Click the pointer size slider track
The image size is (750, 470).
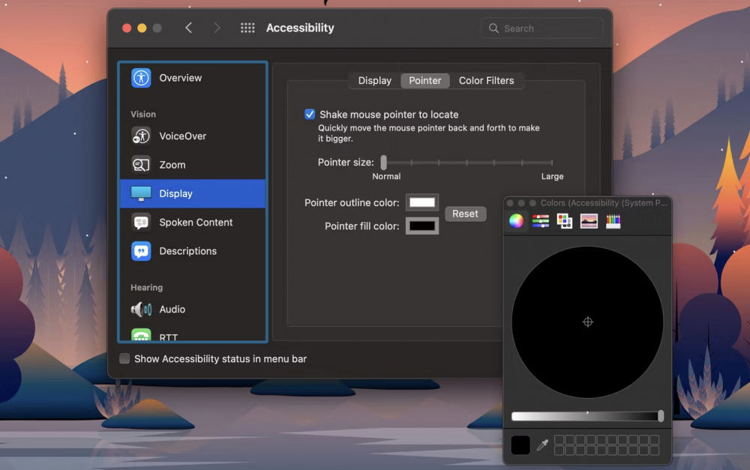pyautogui.click(x=468, y=163)
